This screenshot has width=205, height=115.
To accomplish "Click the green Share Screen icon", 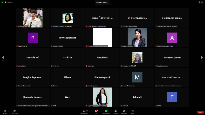I will pyautogui.click(x=106, y=111).
